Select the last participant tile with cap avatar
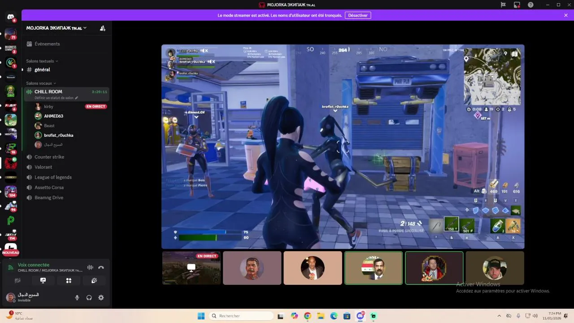 [x=495, y=268]
